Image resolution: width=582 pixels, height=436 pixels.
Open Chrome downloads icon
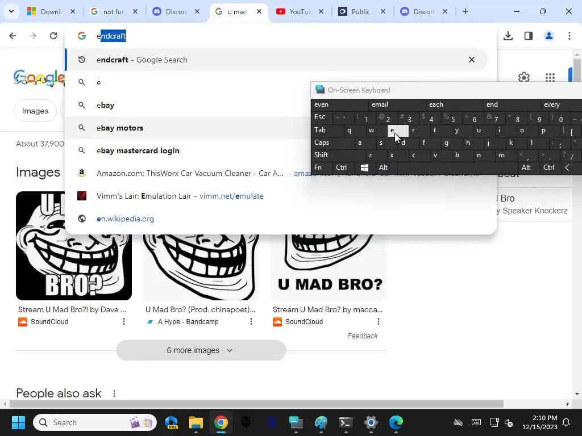pos(508,36)
